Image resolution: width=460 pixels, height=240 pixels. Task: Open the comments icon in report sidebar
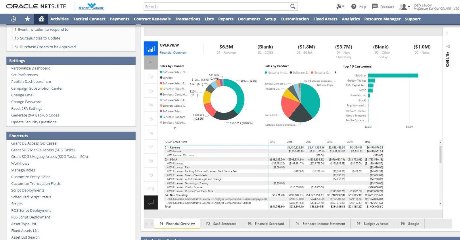click(151, 202)
